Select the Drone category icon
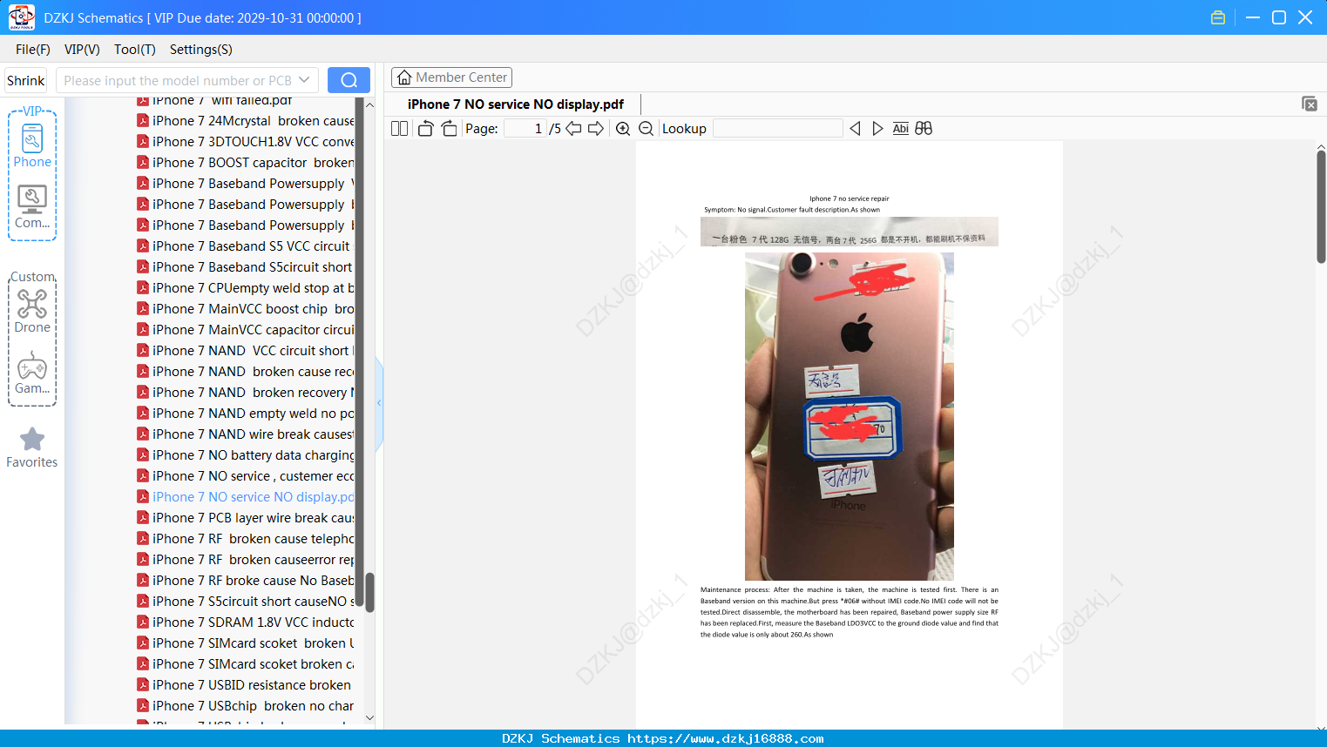 tap(32, 311)
